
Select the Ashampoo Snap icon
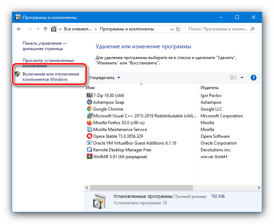[x=89, y=102]
